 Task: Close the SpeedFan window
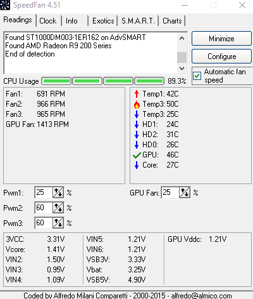(x=242, y=5)
